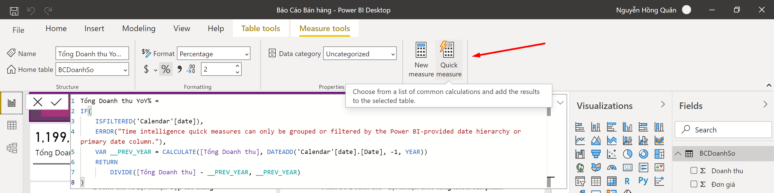Screen dimensions: 774x193
Task: Select the donut chart visual
Action: [643, 154]
